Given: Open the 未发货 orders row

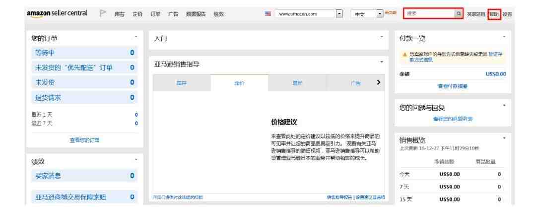Looking at the screenshot, I should pyautogui.click(x=84, y=82).
